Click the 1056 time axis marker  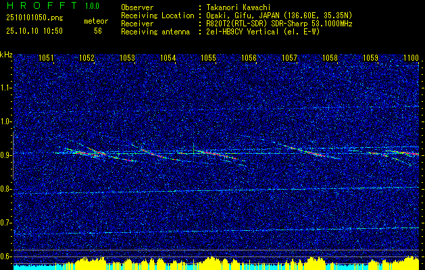tap(249, 57)
